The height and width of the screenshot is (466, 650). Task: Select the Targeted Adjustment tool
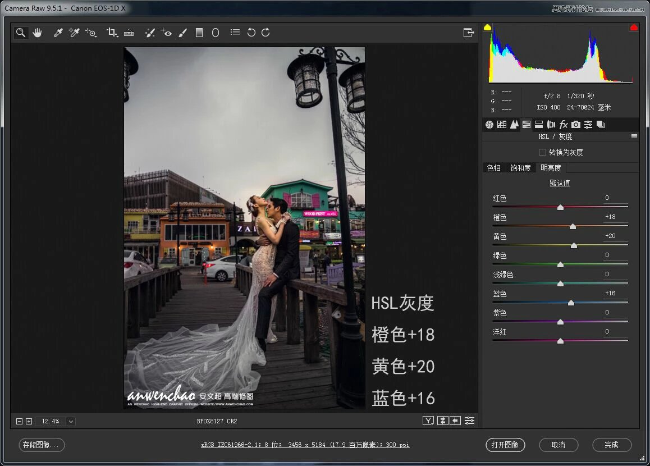pyautogui.click(x=91, y=33)
